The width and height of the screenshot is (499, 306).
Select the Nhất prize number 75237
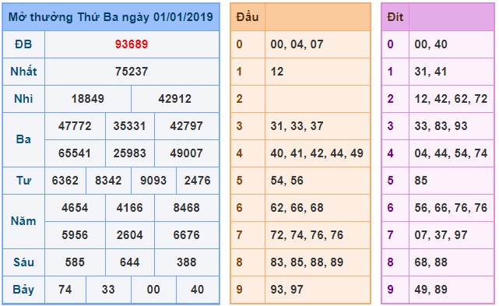point(132,72)
